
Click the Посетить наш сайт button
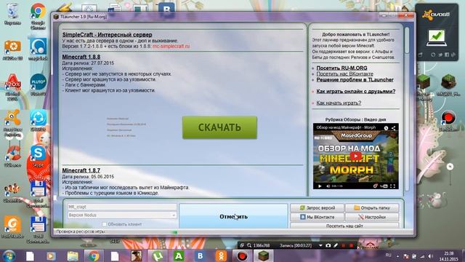pos(344,226)
